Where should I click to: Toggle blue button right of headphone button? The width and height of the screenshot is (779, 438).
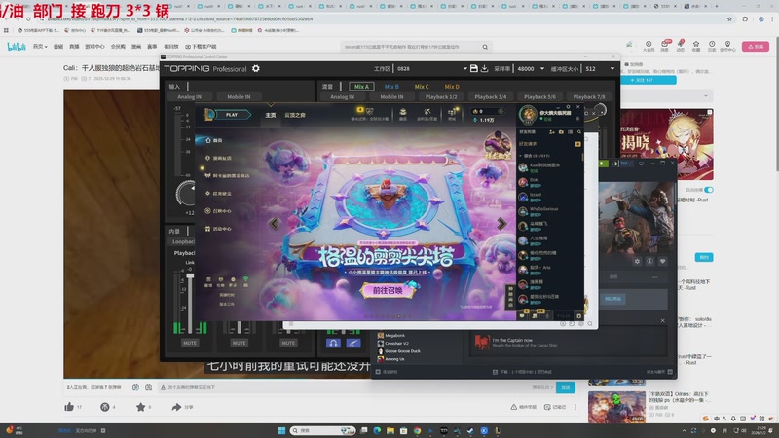tap(353, 343)
